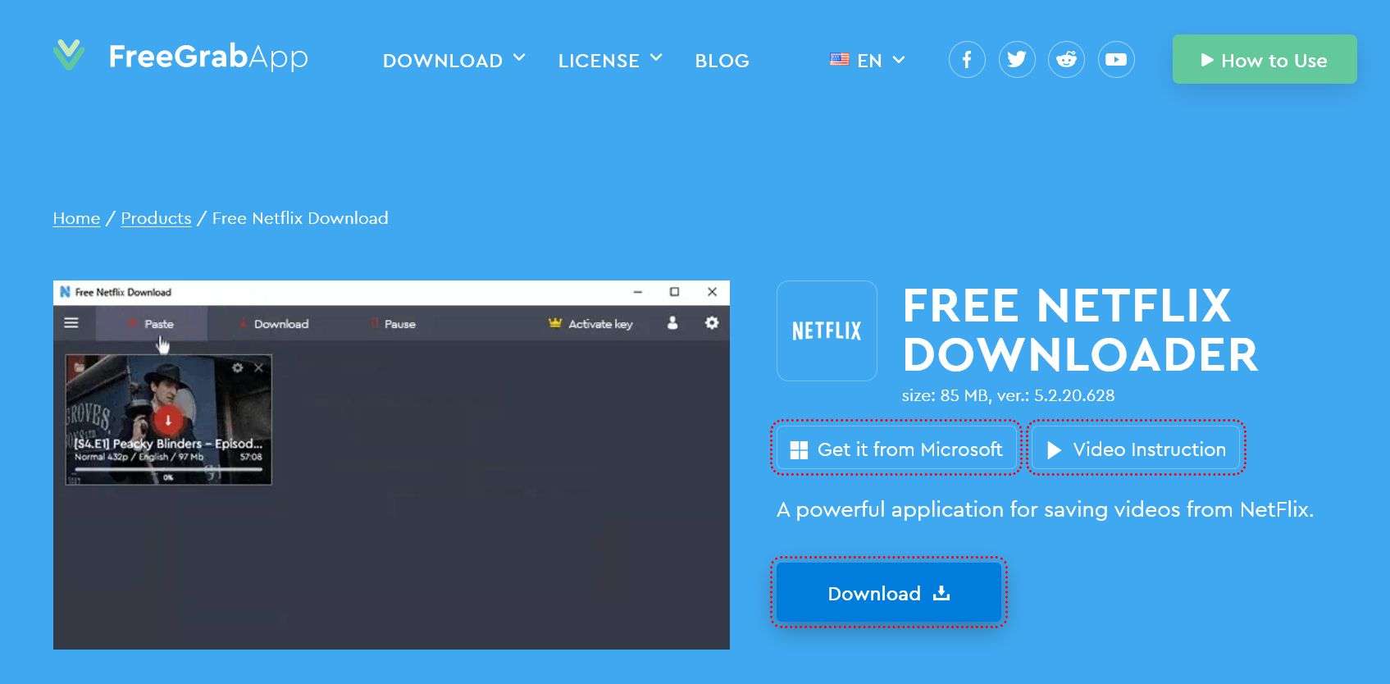
Task: Click the hamburger menu in app preview
Action: [71, 323]
